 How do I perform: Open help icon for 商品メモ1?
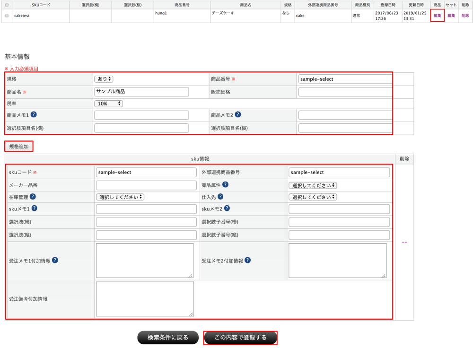pos(34,114)
